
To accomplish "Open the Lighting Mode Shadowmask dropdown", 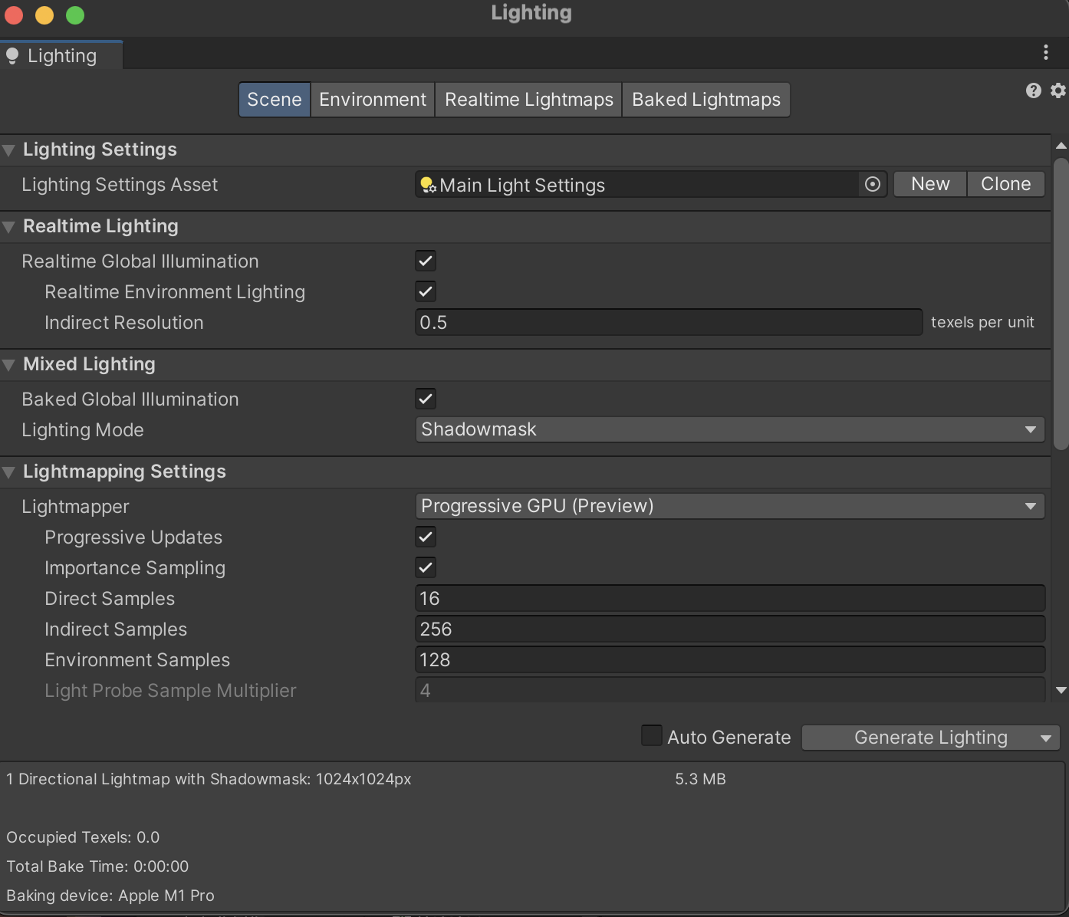I will tap(729, 429).
